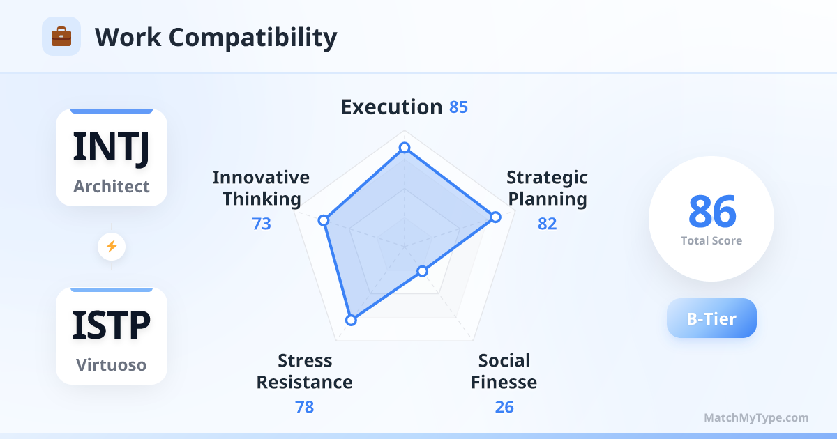The image size is (837, 439).
Task: Click the Social Finesse label
Action: pos(504,371)
